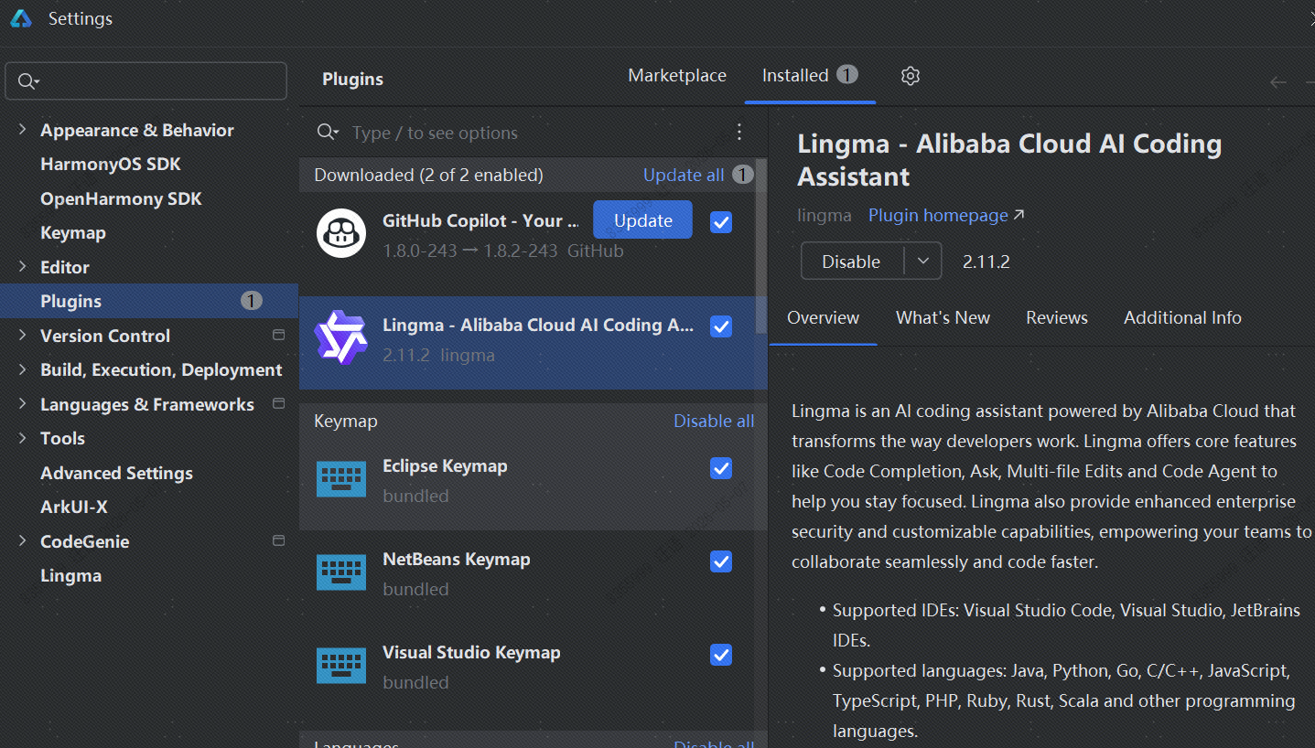Click the lingma vendor name
The height and width of the screenshot is (748, 1315).
(x=825, y=215)
